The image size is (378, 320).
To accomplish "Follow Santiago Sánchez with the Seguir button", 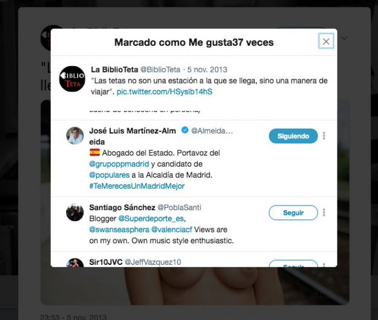I will pos(293,213).
